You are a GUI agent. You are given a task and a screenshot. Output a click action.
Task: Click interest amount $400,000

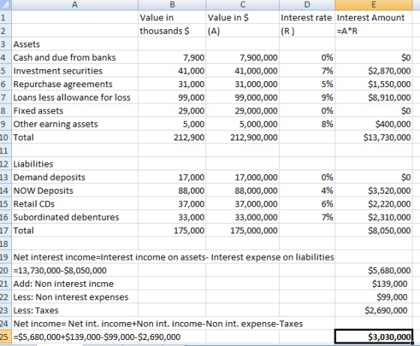click(373, 124)
